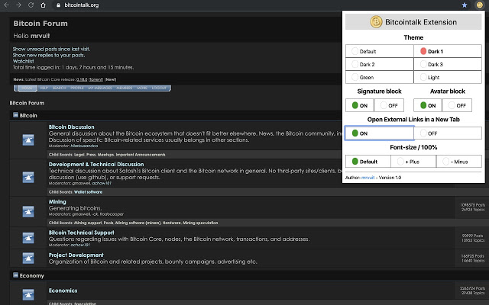Click the padlock icon in the address bar
The width and height of the screenshot is (489, 305).
click(58, 5)
